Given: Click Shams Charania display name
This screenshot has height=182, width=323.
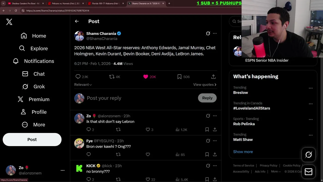Looking at the screenshot, I should 101,33.
